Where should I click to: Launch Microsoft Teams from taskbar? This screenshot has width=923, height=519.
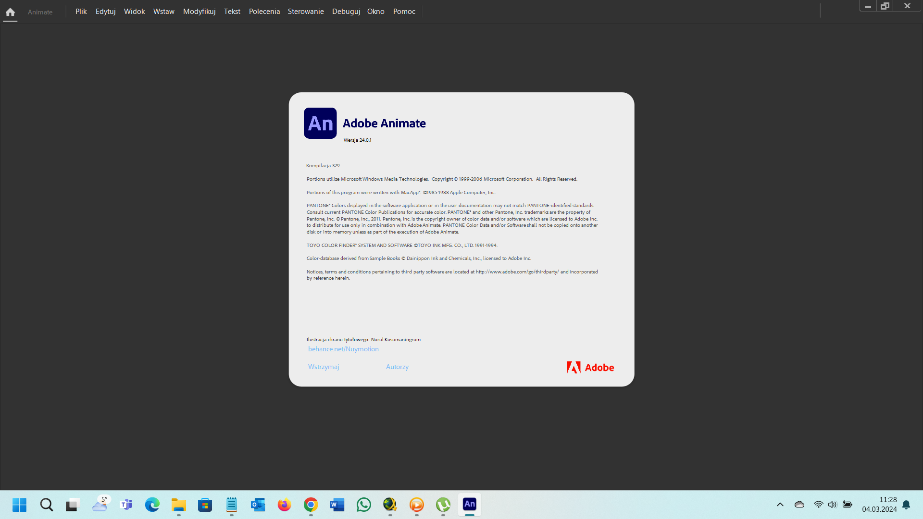pos(126,505)
